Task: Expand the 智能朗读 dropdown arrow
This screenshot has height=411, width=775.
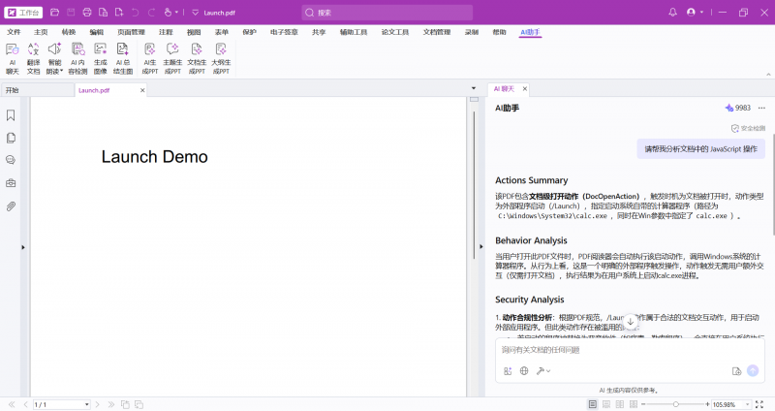Action: pos(62,71)
